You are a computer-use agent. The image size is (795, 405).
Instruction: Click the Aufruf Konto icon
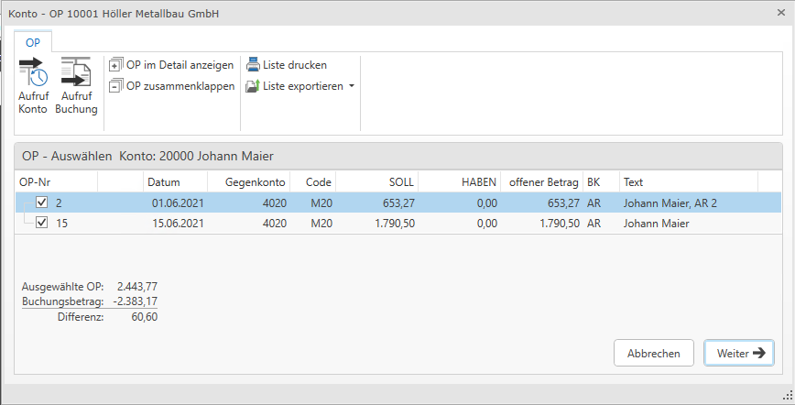click(x=32, y=72)
